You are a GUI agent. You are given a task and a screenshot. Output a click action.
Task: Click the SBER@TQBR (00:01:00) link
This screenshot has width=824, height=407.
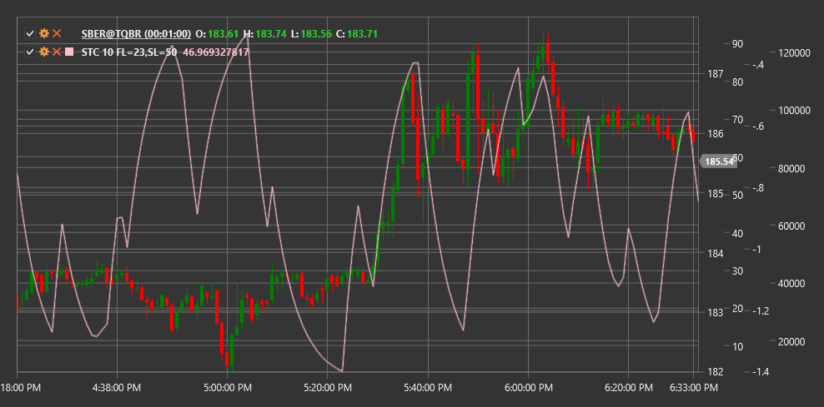point(136,34)
